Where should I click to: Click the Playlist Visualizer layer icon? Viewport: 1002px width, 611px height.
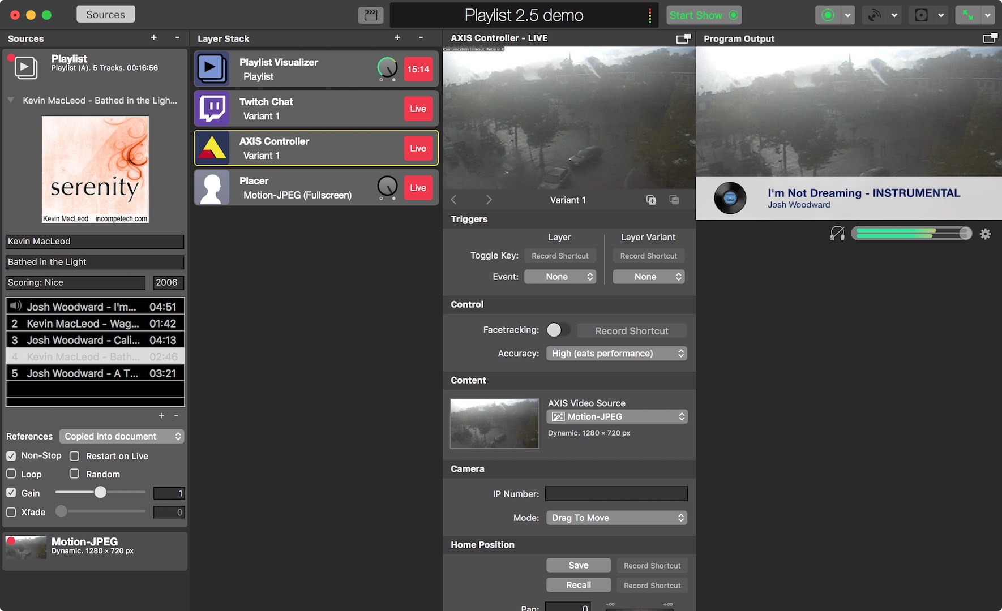(212, 69)
